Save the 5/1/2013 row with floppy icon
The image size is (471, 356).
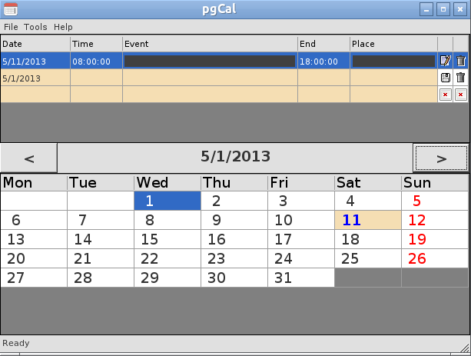445,78
